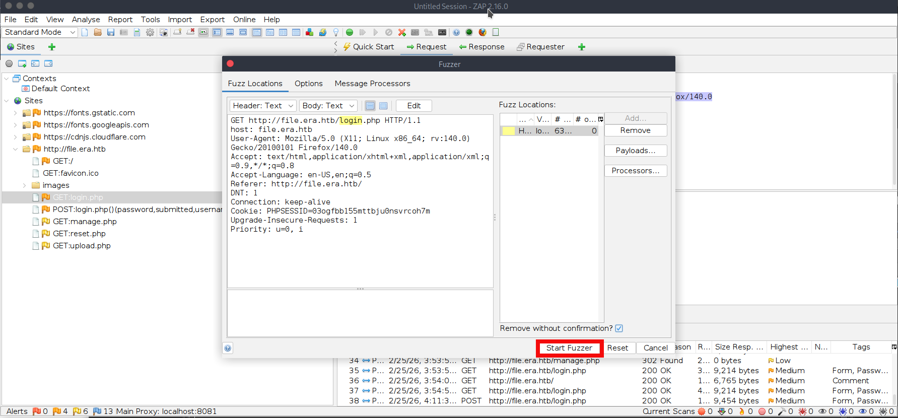Click the green plus beside Sites tab

tap(51, 47)
